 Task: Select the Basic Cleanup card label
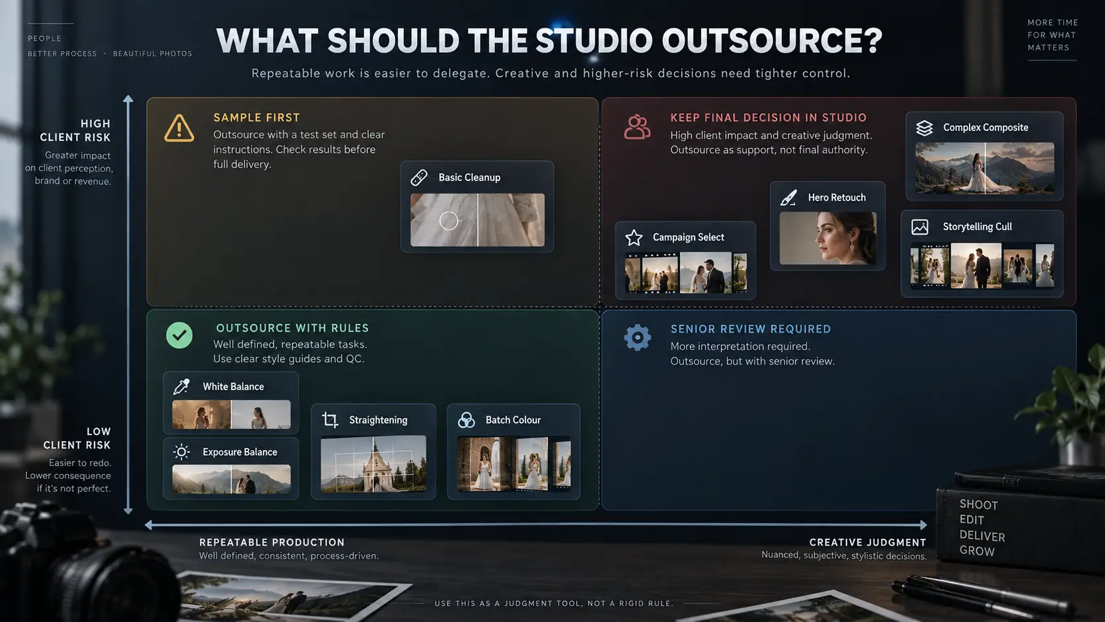coord(469,177)
